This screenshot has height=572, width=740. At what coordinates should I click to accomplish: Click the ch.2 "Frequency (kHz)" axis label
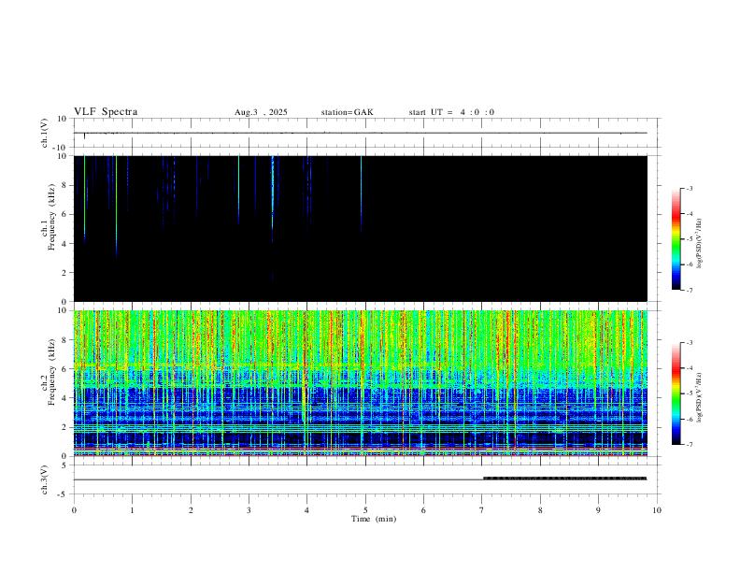[52, 371]
